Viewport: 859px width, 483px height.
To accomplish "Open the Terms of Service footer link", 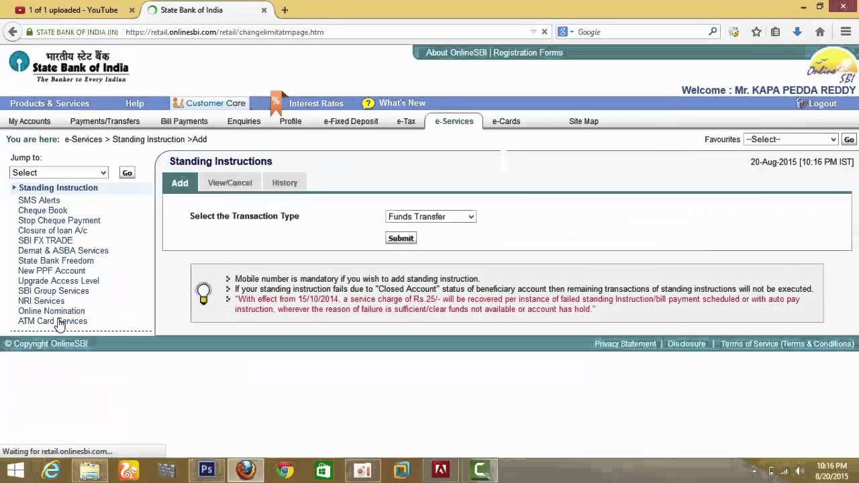I will (787, 343).
